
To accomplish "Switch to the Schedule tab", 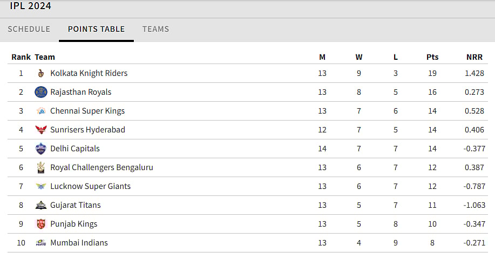I will [x=29, y=29].
